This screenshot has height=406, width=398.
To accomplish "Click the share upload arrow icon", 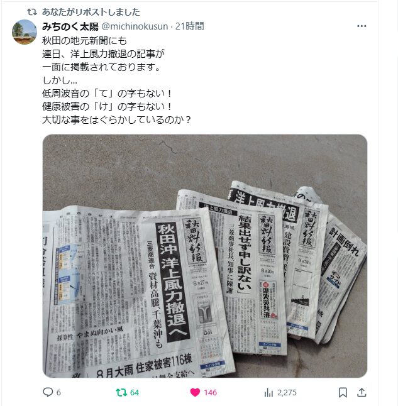I will point(362,393).
